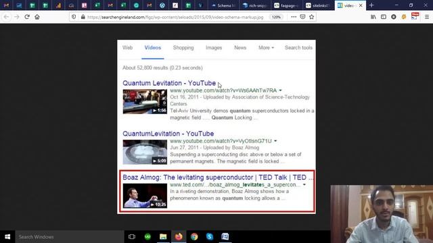Switch to the pinned orange analytics chart tab
The height and width of the screenshot is (243, 433).
[x=58, y=5]
